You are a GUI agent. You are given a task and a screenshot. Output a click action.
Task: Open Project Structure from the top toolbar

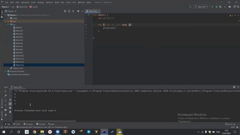pyautogui.click(x=230, y=7)
